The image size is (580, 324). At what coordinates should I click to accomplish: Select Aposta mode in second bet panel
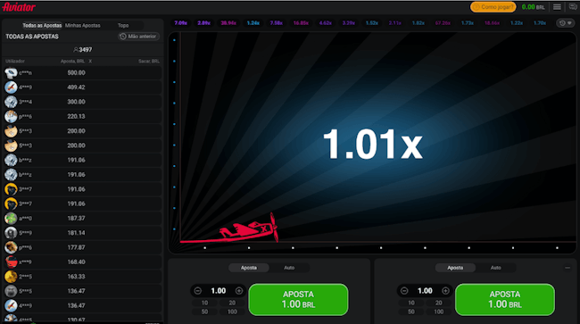[455, 268]
